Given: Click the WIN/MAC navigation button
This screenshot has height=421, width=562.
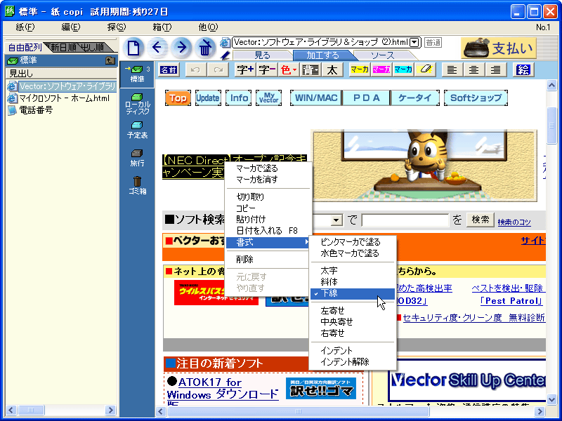Looking at the screenshot, I should (316, 98).
